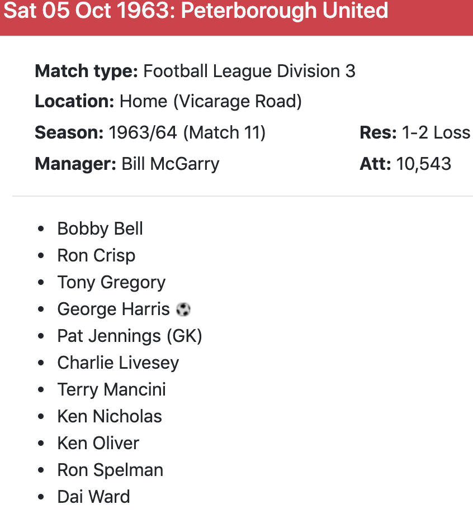Open Ron Spelman player entry
This screenshot has width=473, height=514.
click(110, 470)
